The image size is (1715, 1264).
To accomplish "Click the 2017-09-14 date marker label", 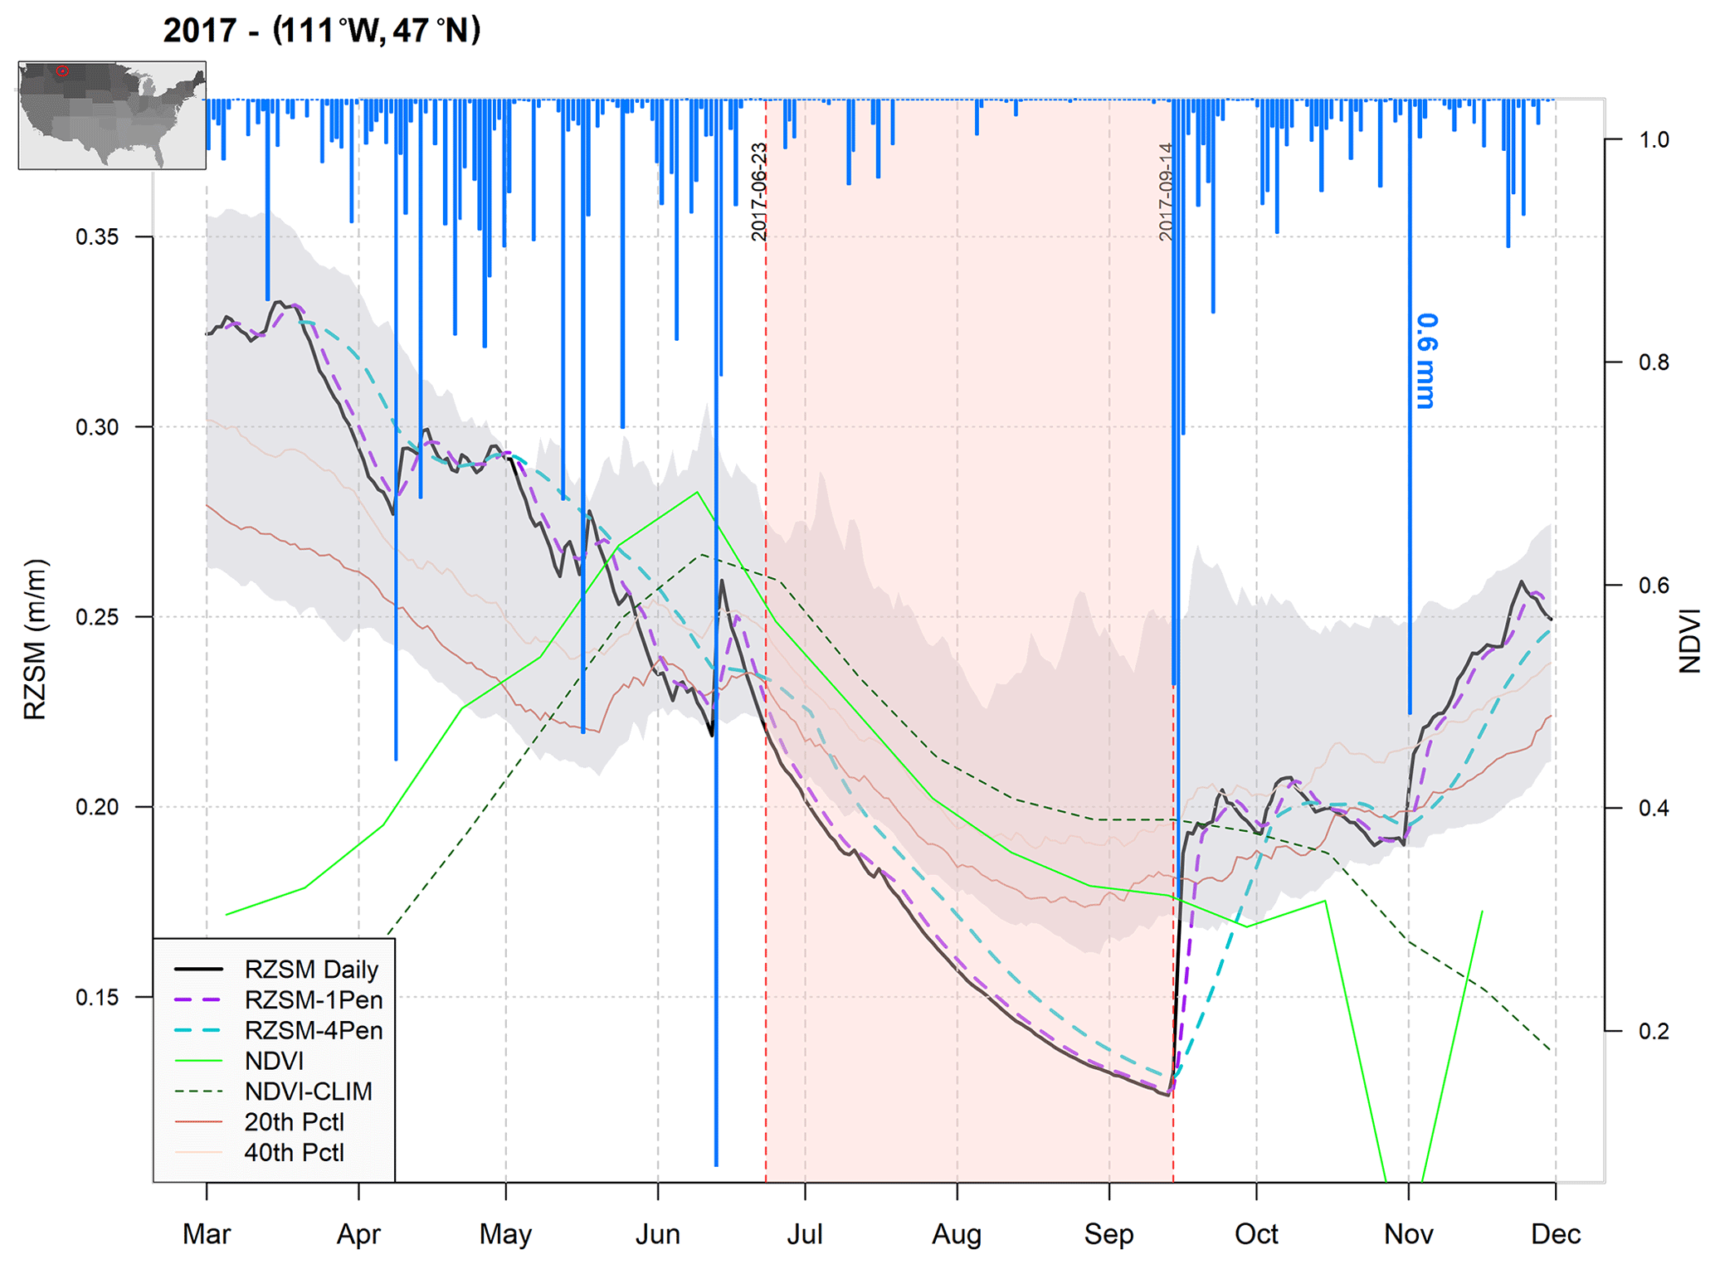I will click(x=1166, y=192).
